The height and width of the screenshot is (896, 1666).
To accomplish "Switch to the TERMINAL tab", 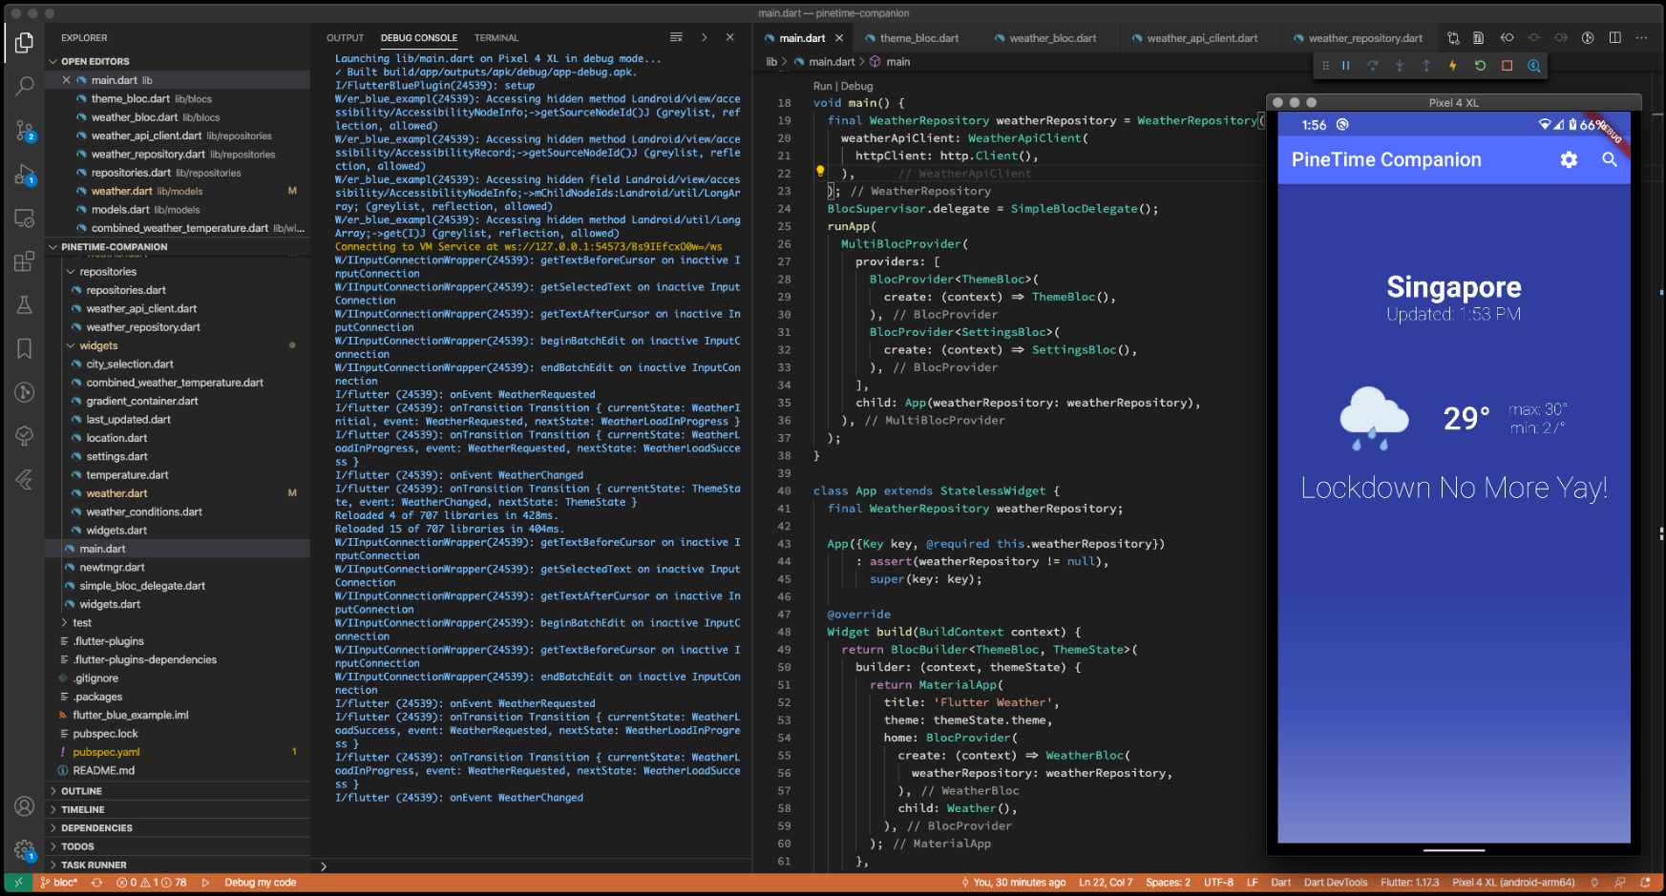I will point(496,38).
